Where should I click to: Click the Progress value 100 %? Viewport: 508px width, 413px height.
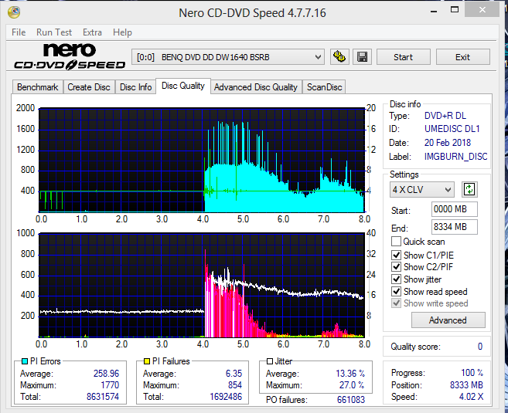coord(472,373)
